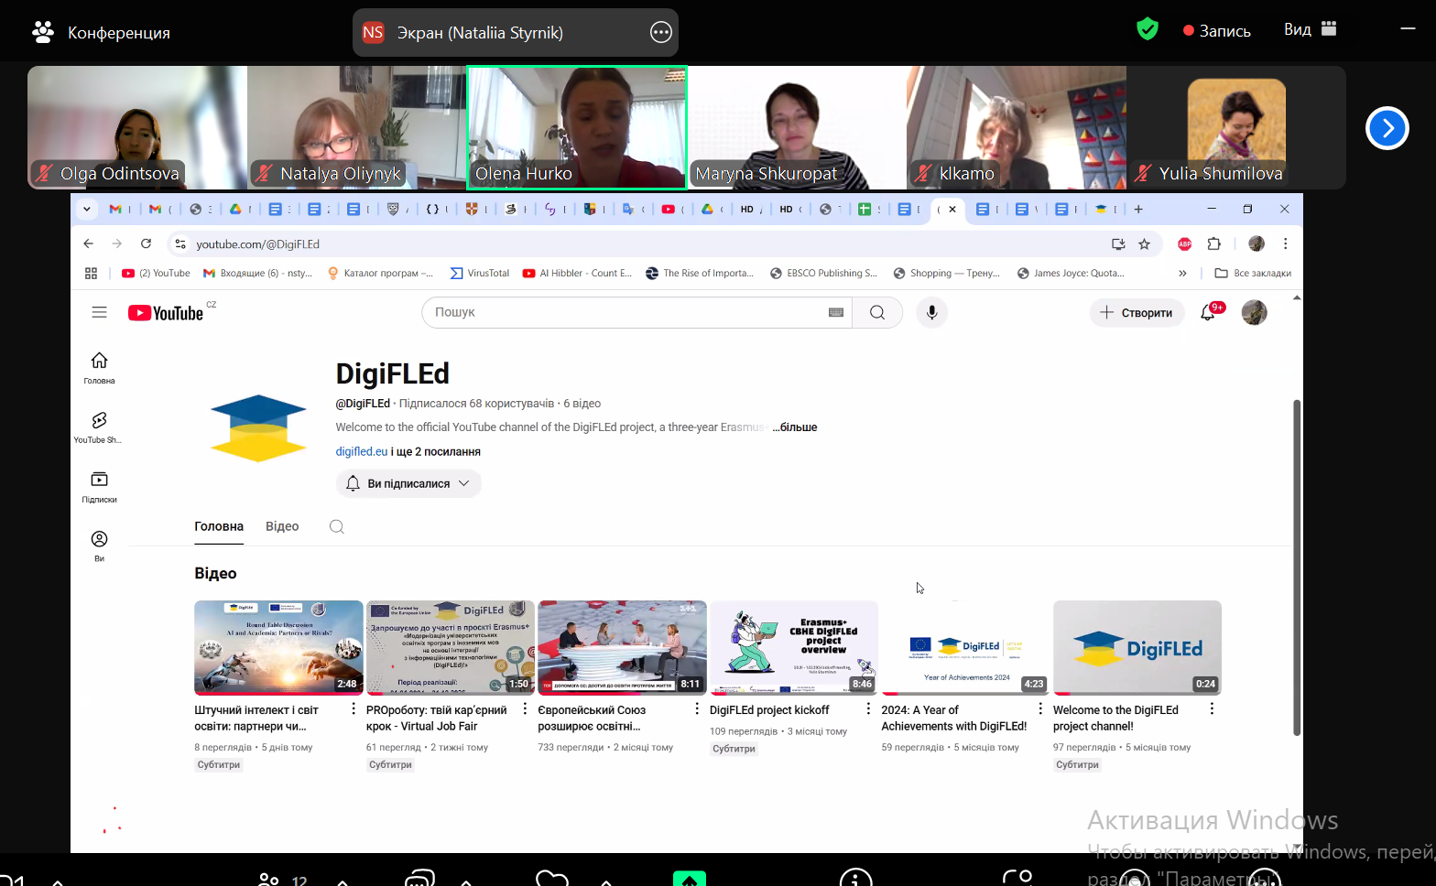Select Olga Odintsova's video tile
Screen dimensions: 1436x886
(x=137, y=127)
